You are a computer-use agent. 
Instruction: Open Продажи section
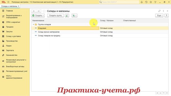10,27
